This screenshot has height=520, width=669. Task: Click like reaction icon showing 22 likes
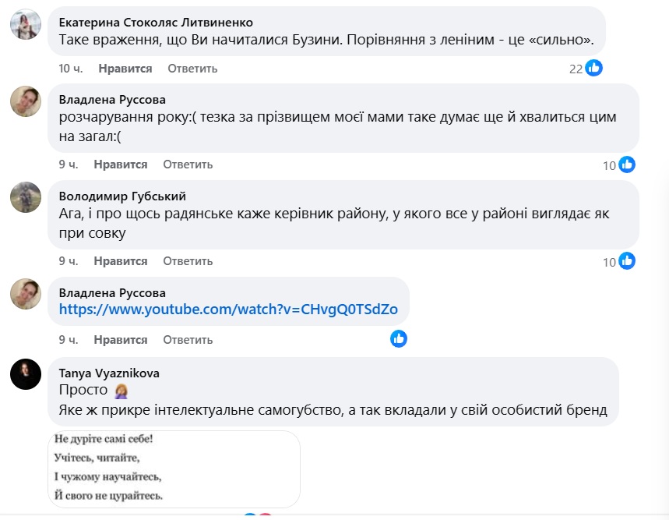593,68
